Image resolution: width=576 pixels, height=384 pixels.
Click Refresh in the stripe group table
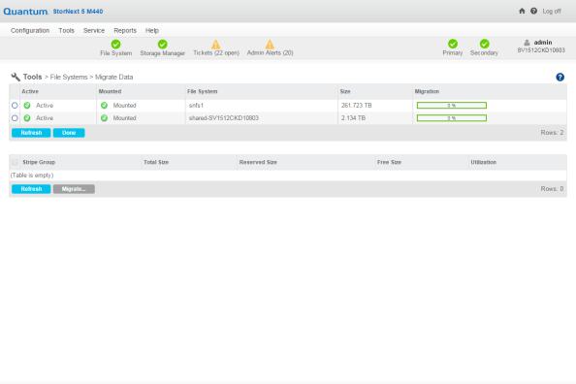click(31, 189)
